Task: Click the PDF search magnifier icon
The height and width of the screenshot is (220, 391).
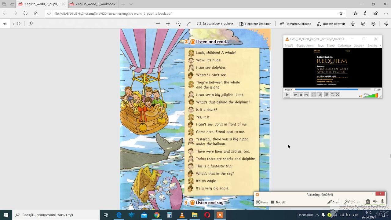Action: [31, 24]
